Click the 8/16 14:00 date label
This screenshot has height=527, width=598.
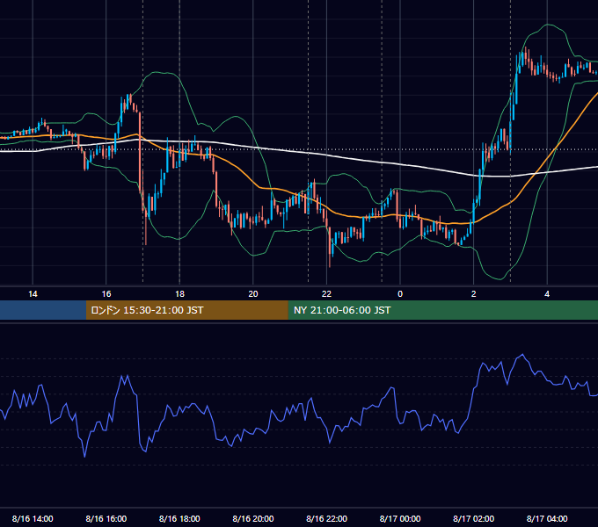coord(33,518)
